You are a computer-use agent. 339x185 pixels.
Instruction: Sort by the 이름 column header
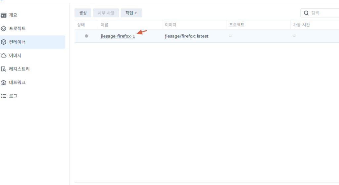[x=105, y=25]
